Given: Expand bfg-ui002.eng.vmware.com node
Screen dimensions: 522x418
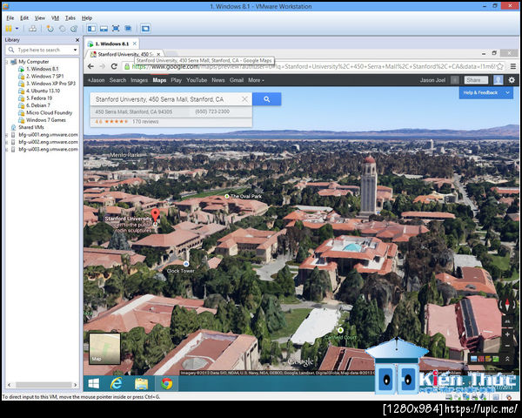Looking at the screenshot, I should [x=6, y=142].
